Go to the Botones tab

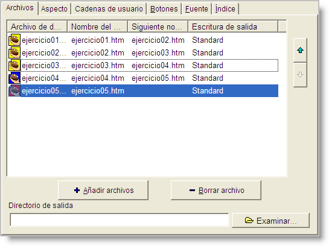click(164, 9)
